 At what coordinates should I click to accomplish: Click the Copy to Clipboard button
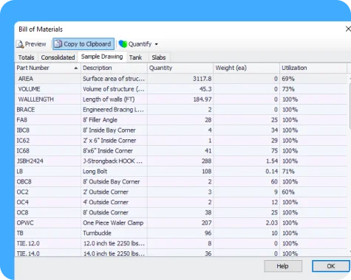(x=84, y=44)
